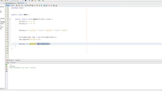
Task: Go to Next Bookmark icon
Action: pyautogui.click(x=39, y=5)
